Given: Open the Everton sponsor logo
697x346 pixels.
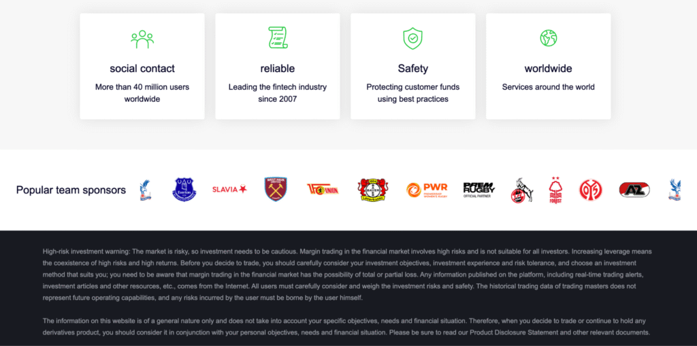Looking at the screenshot, I should [184, 190].
